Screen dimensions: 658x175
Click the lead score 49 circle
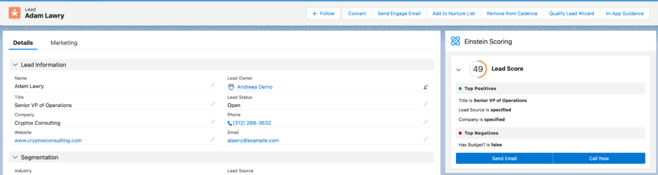pyautogui.click(x=478, y=69)
